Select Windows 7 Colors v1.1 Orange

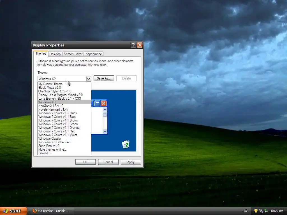pyautogui.click(x=64, y=128)
